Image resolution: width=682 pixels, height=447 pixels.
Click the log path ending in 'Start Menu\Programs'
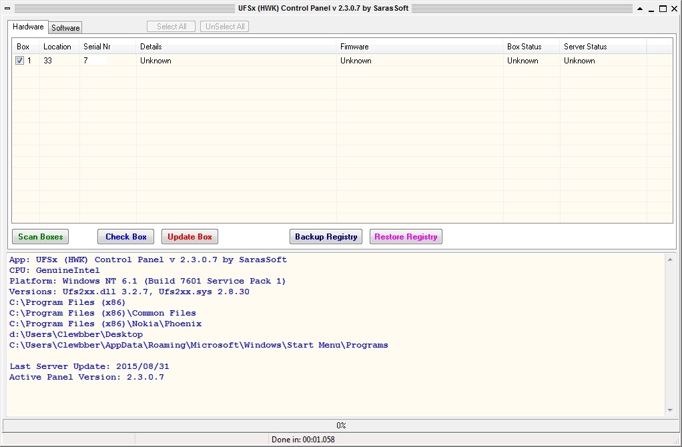point(198,345)
